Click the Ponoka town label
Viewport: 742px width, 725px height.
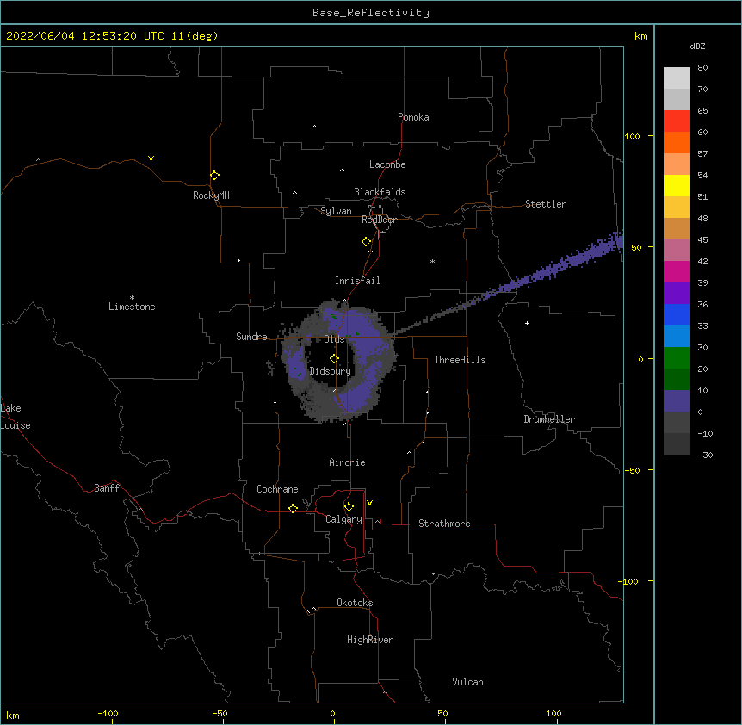[413, 117]
